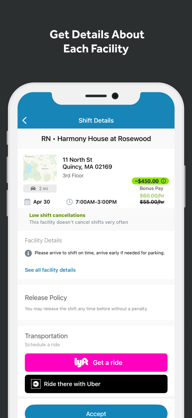Go back using the arrow in Shift Details header
192x418 pixels.
click(24, 120)
